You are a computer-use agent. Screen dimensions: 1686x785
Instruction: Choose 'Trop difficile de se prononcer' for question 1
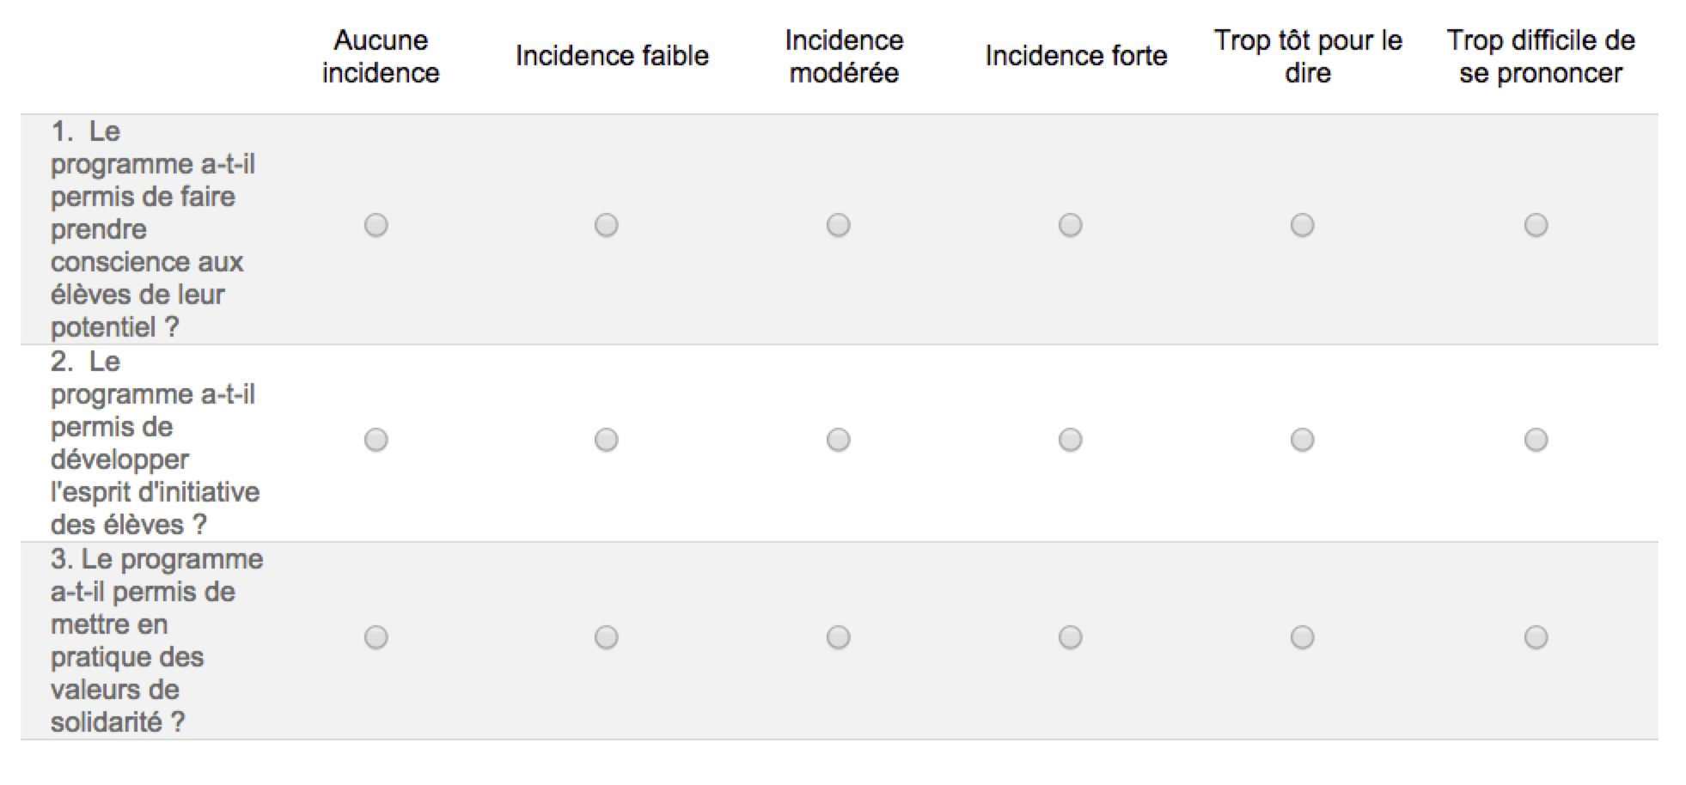click(x=1536, y=225)
